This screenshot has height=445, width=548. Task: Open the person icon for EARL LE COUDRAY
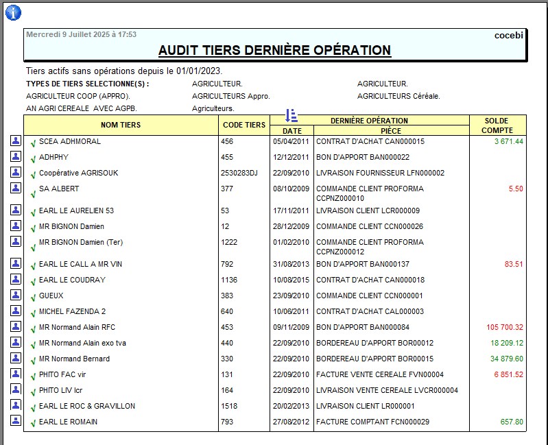coord(16,280)
